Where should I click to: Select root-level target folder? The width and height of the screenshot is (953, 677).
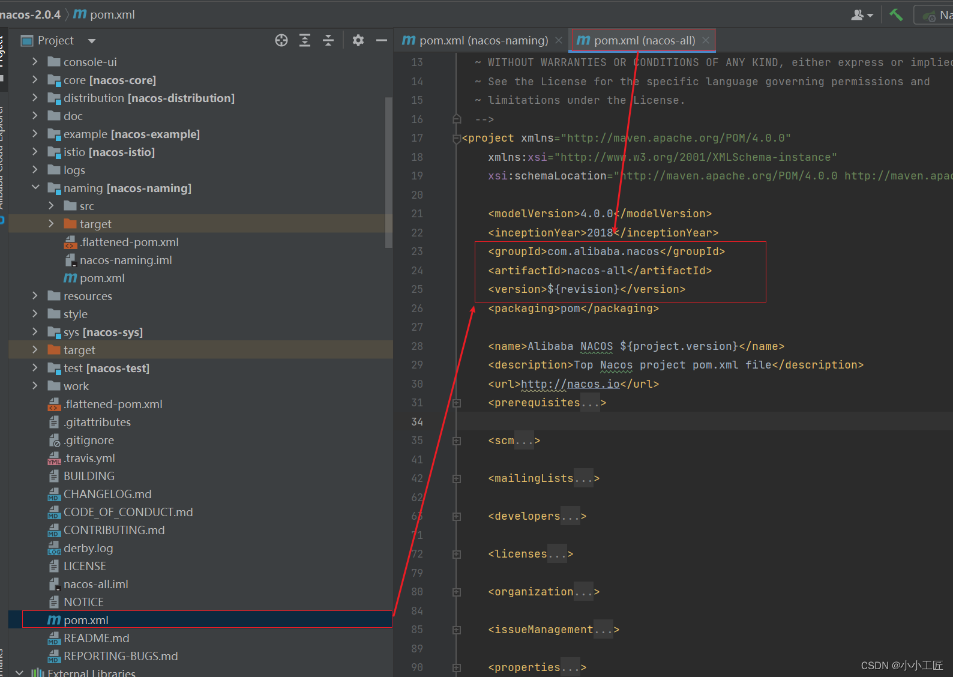[79, 350]
